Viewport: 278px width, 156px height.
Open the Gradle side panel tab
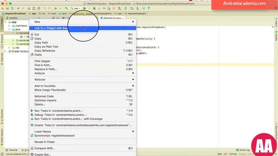pos(276,36)
